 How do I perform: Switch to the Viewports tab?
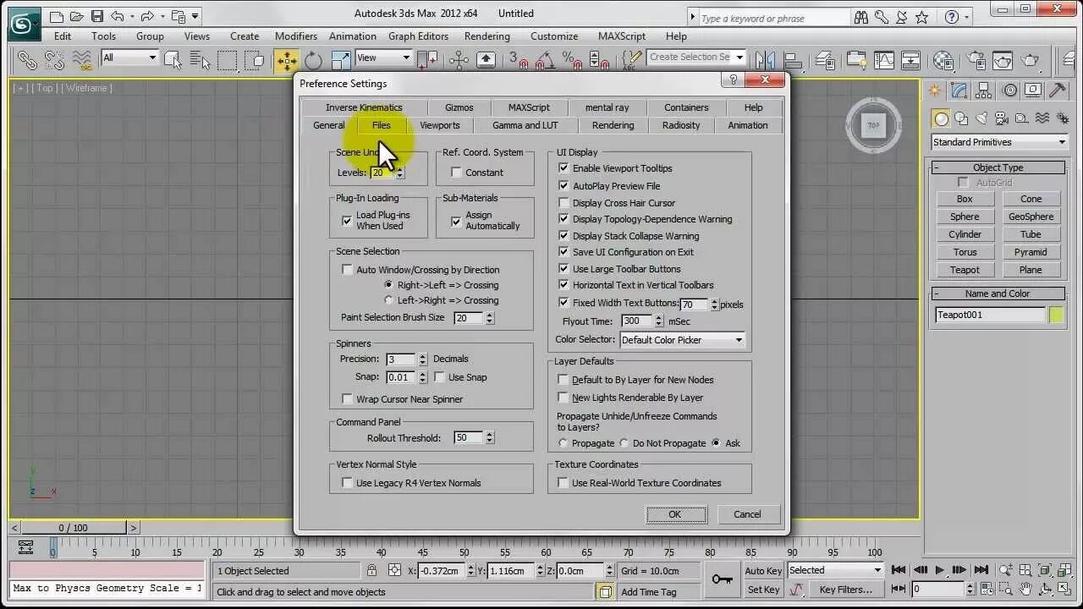pyautogui.click(x=440, y=125)
